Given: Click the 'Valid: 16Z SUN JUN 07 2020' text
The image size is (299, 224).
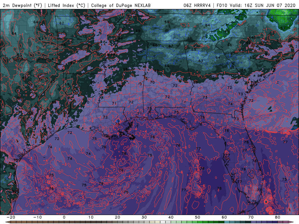Looking at the screenshot, I should pyautogui.click(x=262, y=5).
